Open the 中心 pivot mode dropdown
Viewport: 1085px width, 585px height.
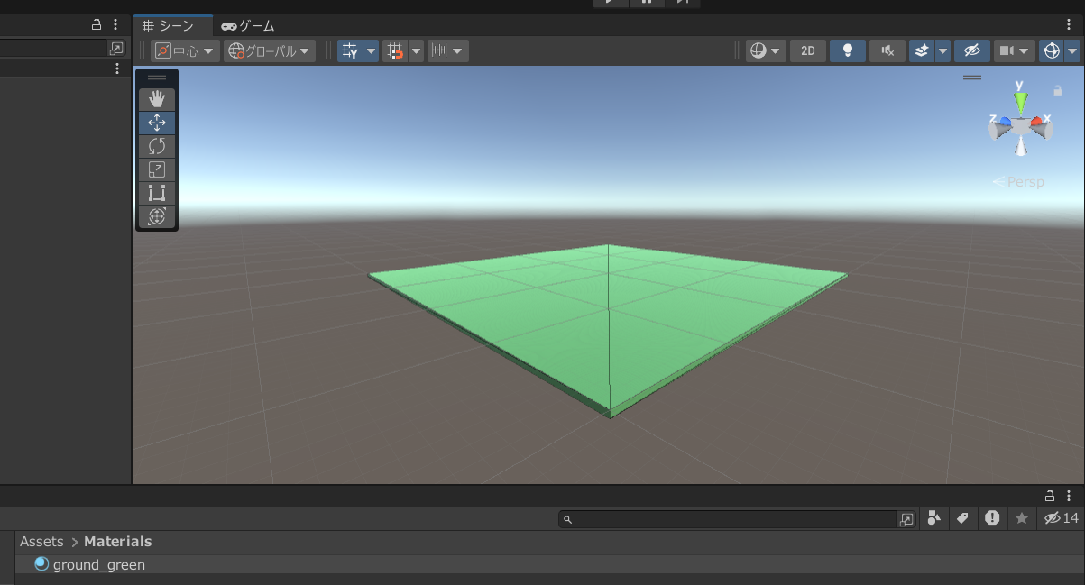pyautogui.click(x=185, y=50)
